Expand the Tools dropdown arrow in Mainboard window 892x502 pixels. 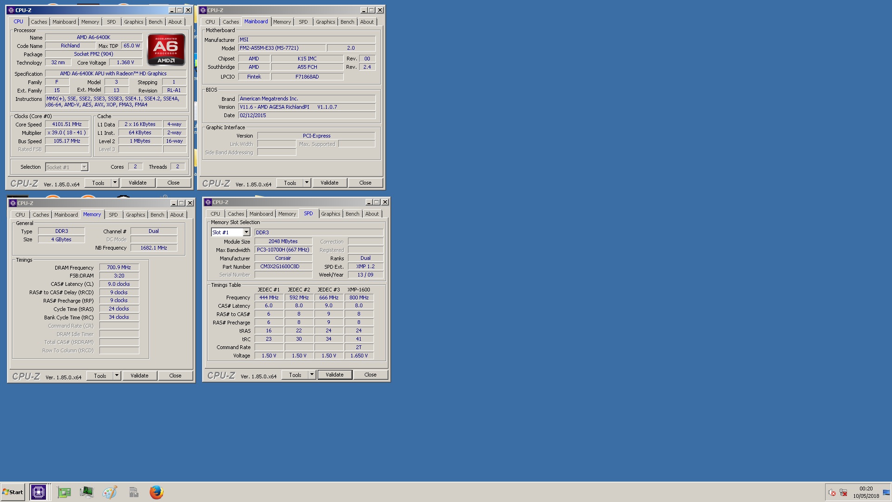(x=307, y=183)
